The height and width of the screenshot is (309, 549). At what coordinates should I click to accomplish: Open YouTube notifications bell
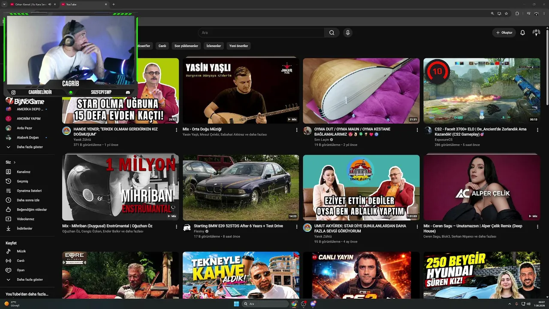point(522,33)
